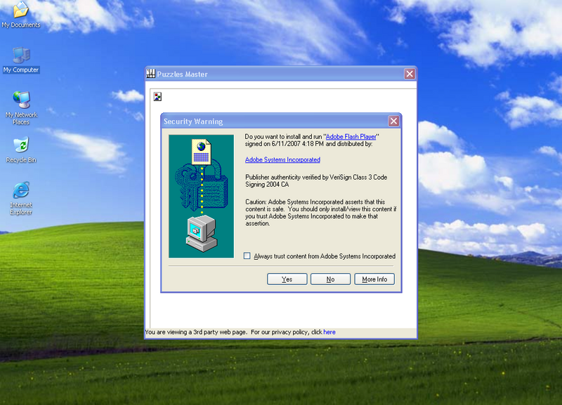Screen dimensions: 562x405
Task: Click Yes to install Flash Player
Action: pos(287,279)
